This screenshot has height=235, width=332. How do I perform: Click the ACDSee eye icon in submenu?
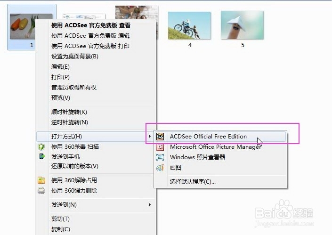[x=160, y=137]
